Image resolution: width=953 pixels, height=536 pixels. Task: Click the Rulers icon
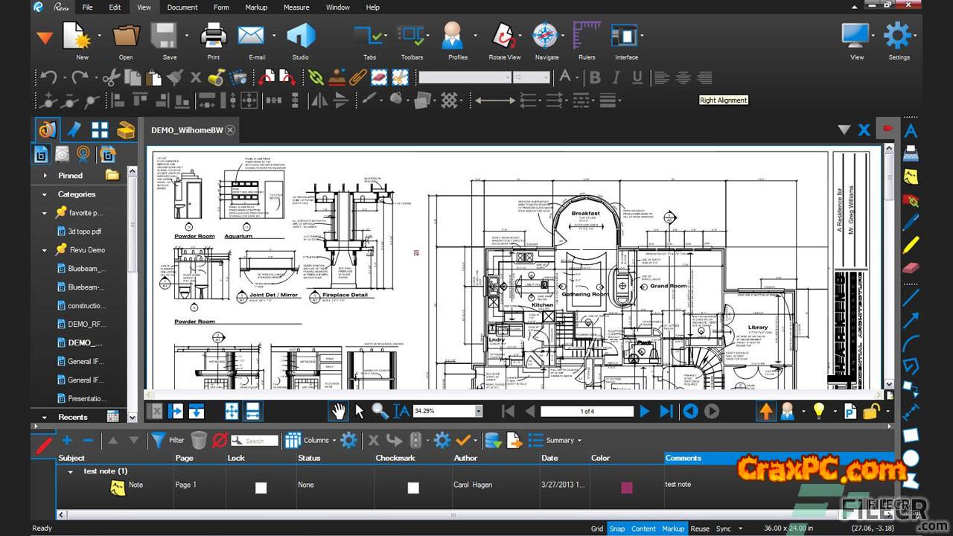pos(587,36)
